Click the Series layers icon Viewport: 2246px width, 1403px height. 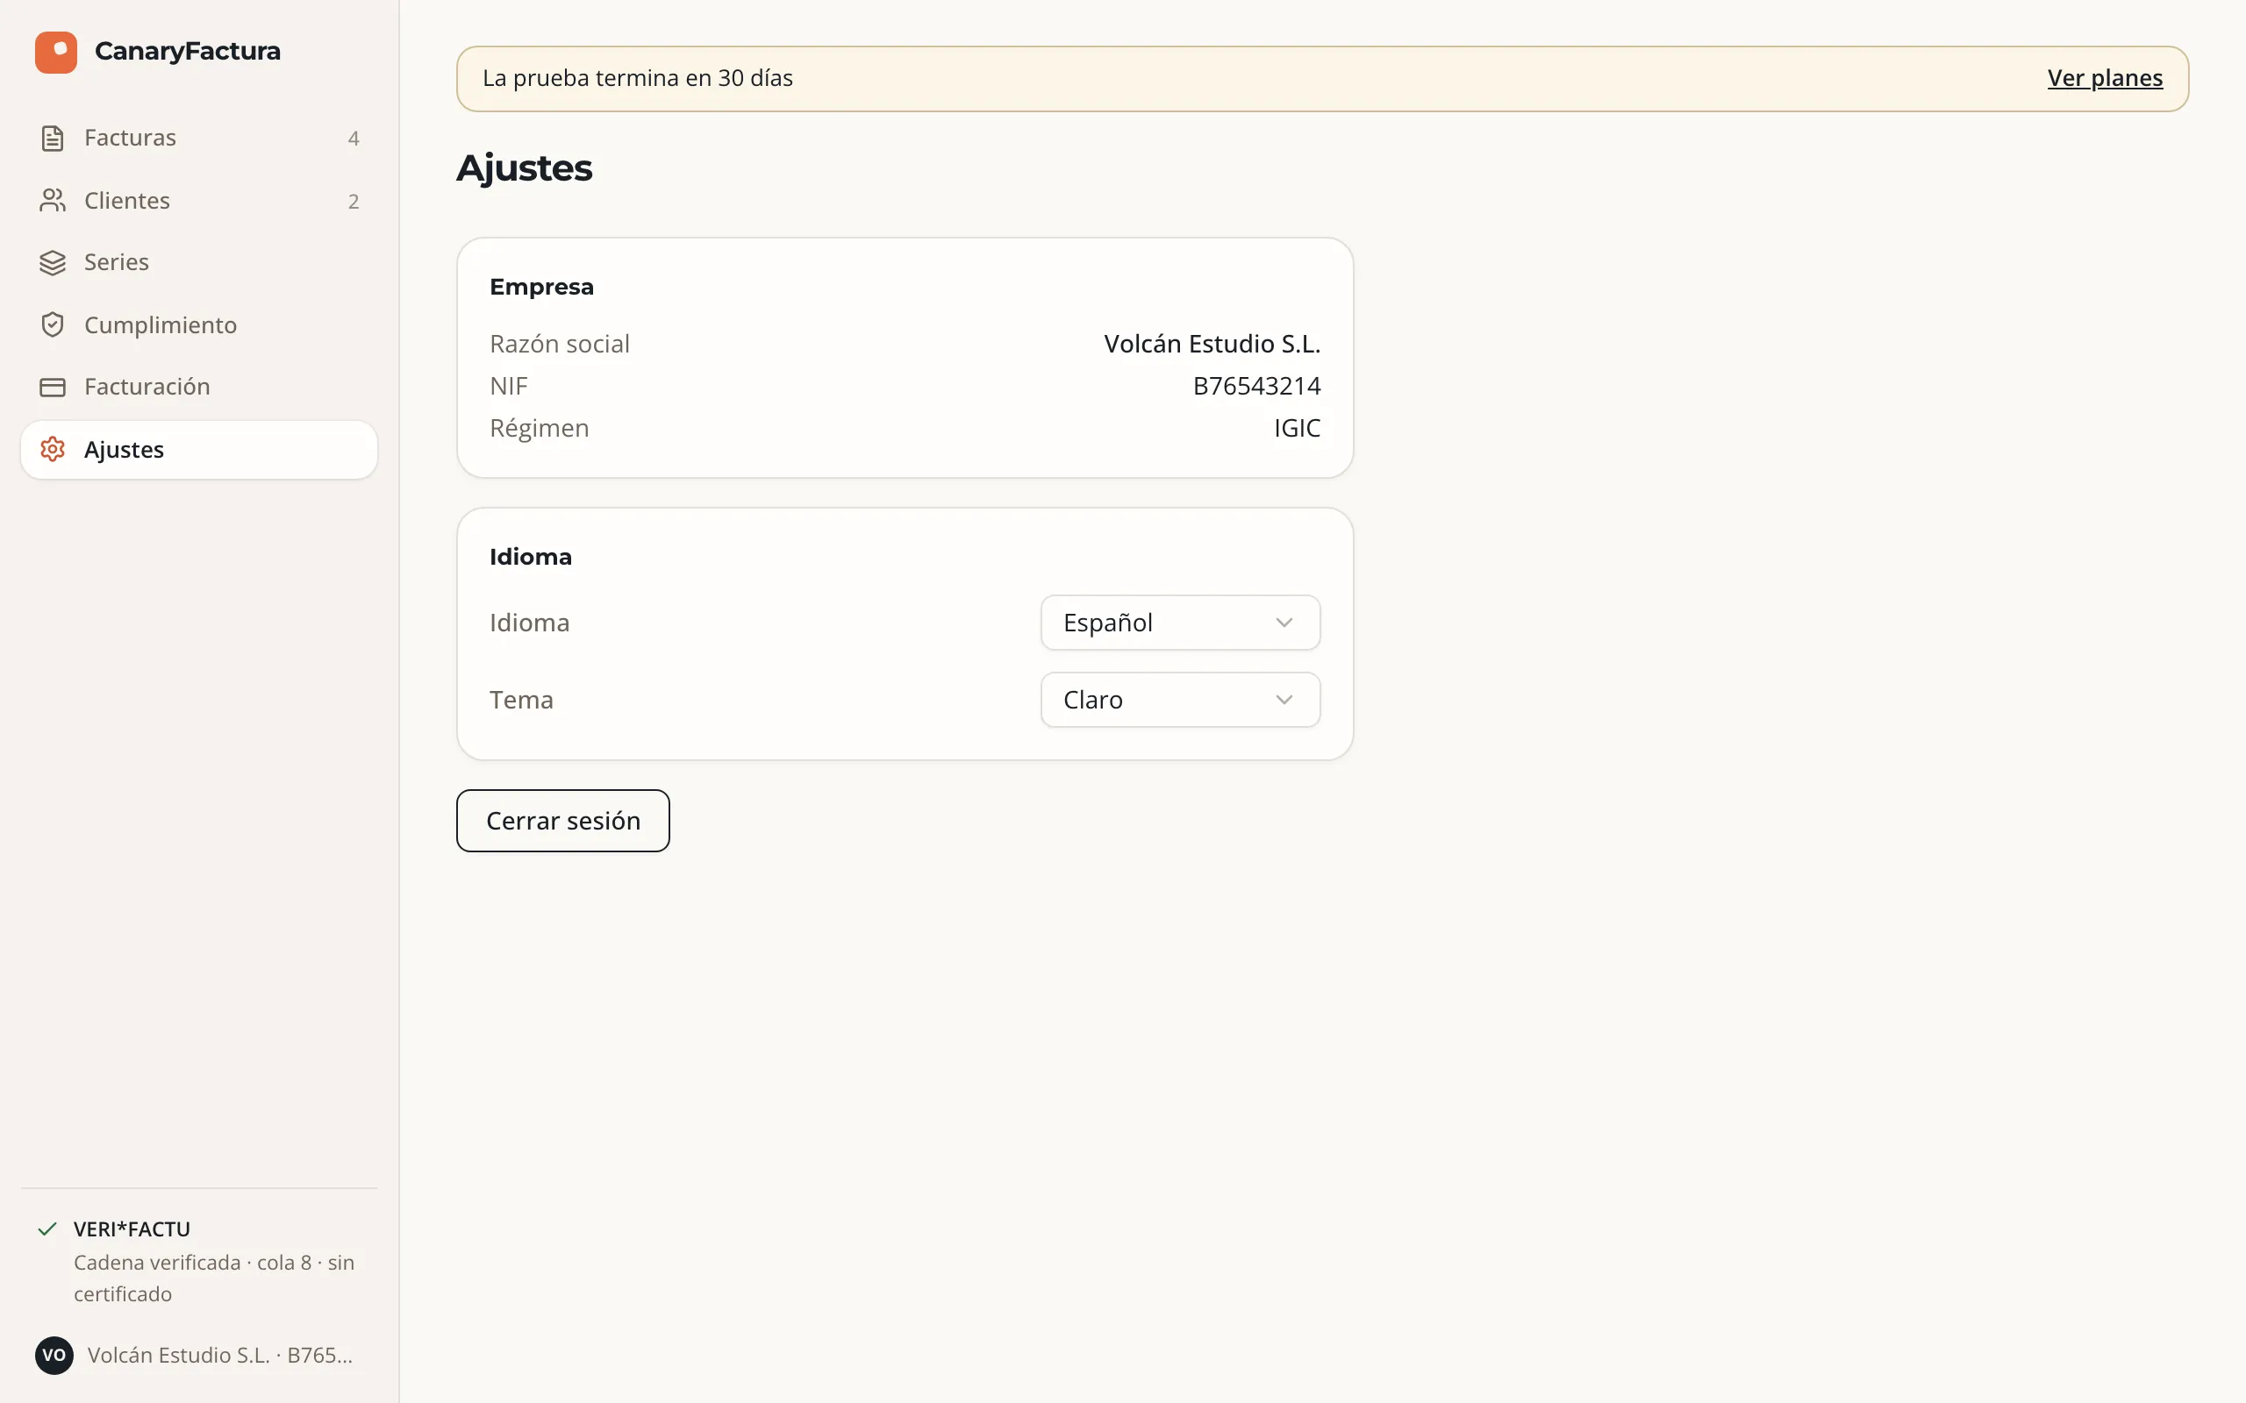[x=53, y=262]
